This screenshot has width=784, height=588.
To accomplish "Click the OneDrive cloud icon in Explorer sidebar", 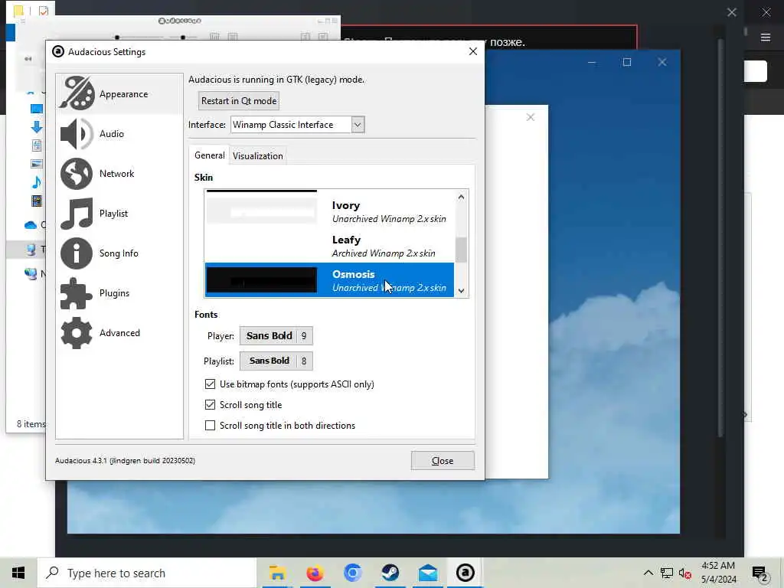I will pos(31,225).
